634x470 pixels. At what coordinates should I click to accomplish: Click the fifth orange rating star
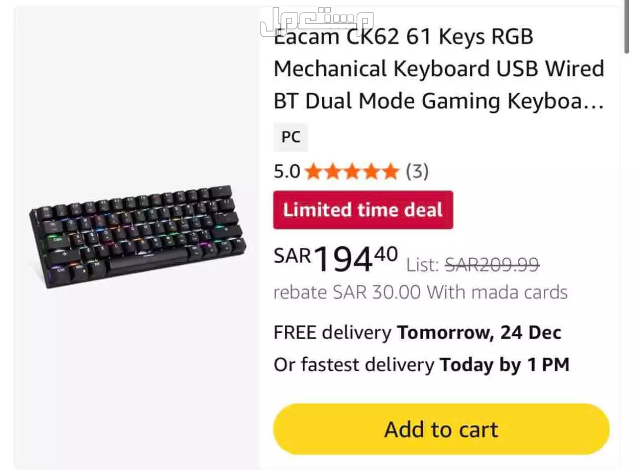(390, 171)
